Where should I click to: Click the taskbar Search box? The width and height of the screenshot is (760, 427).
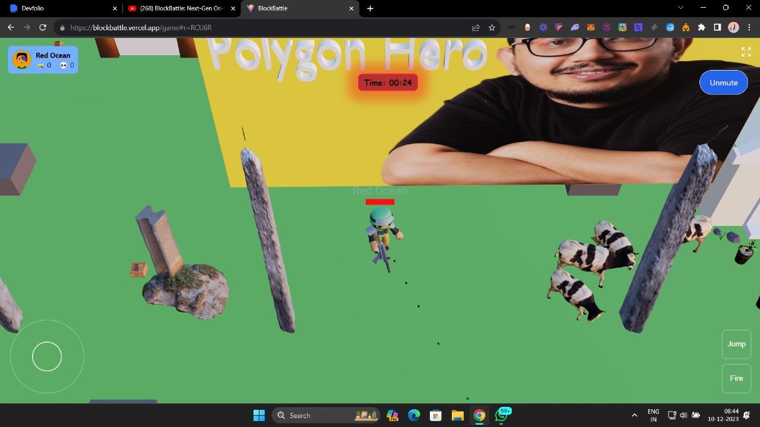[x=327, y=415]
